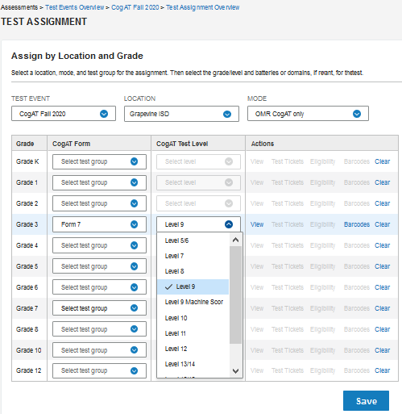Select Level 8 from the list
The height and width of the screenshot is (414, 402).
[193, 271]
